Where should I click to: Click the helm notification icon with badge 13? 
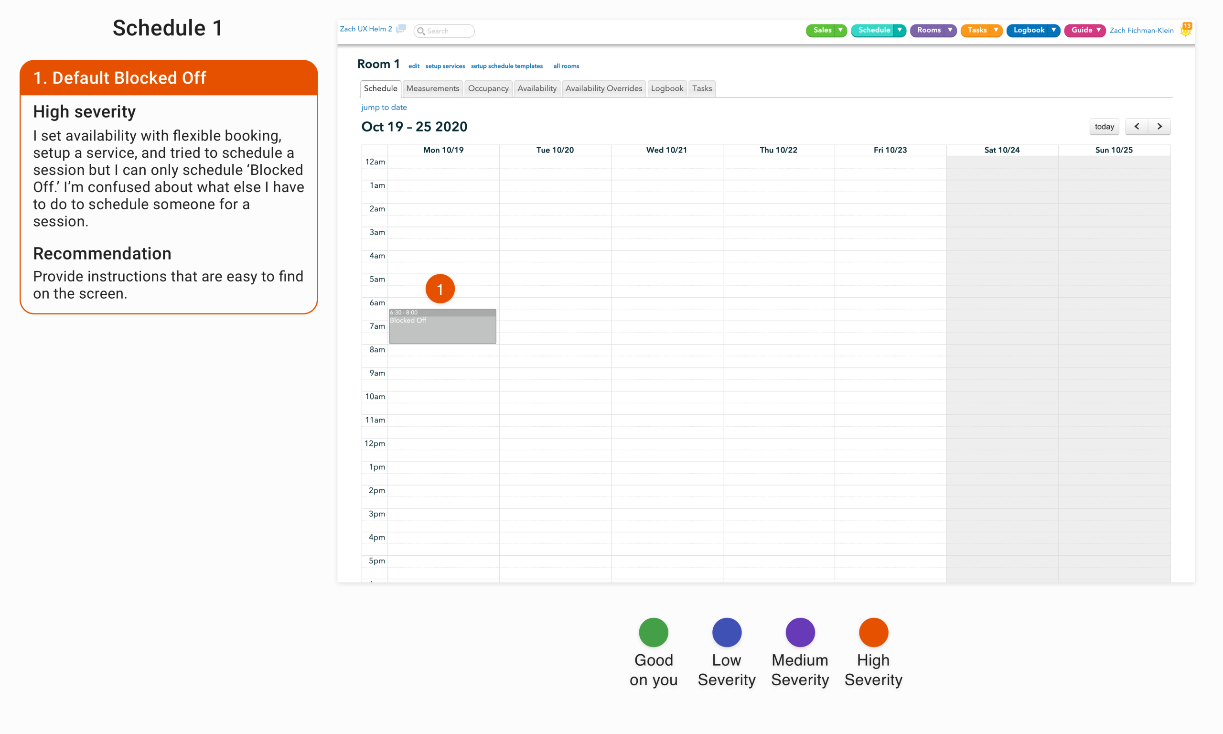click(1186, 30)
